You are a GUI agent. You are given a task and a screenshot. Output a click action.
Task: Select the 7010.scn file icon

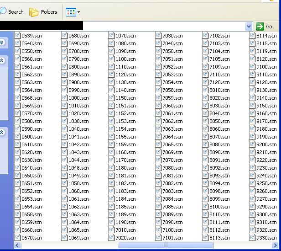coord(111,230)
